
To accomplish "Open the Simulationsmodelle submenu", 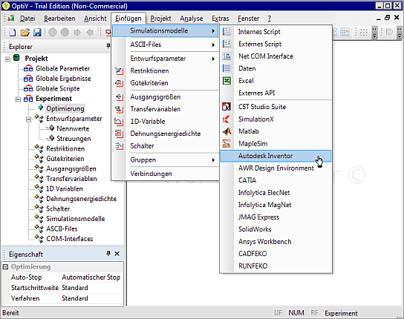I will 165,30.
